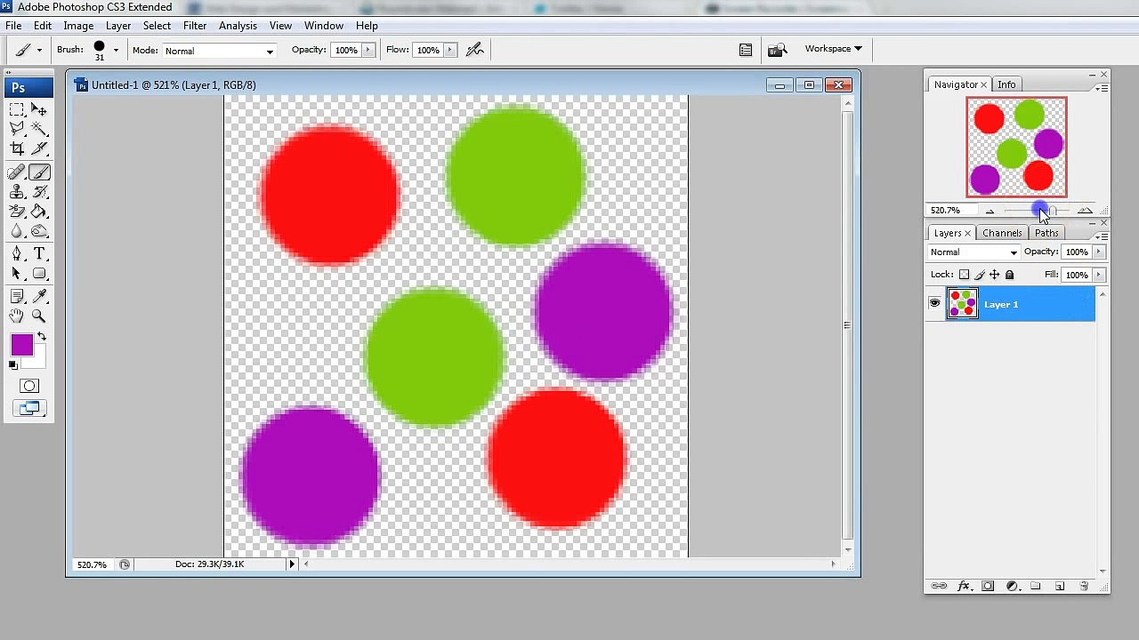Screen dimensions: 1139x640
Task: Select the Pen tool
Action: [x=17, y=254]
